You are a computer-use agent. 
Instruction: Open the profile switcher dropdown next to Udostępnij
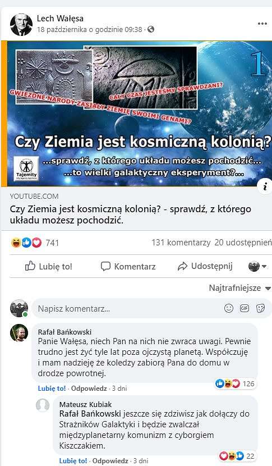tap(257, 267)
